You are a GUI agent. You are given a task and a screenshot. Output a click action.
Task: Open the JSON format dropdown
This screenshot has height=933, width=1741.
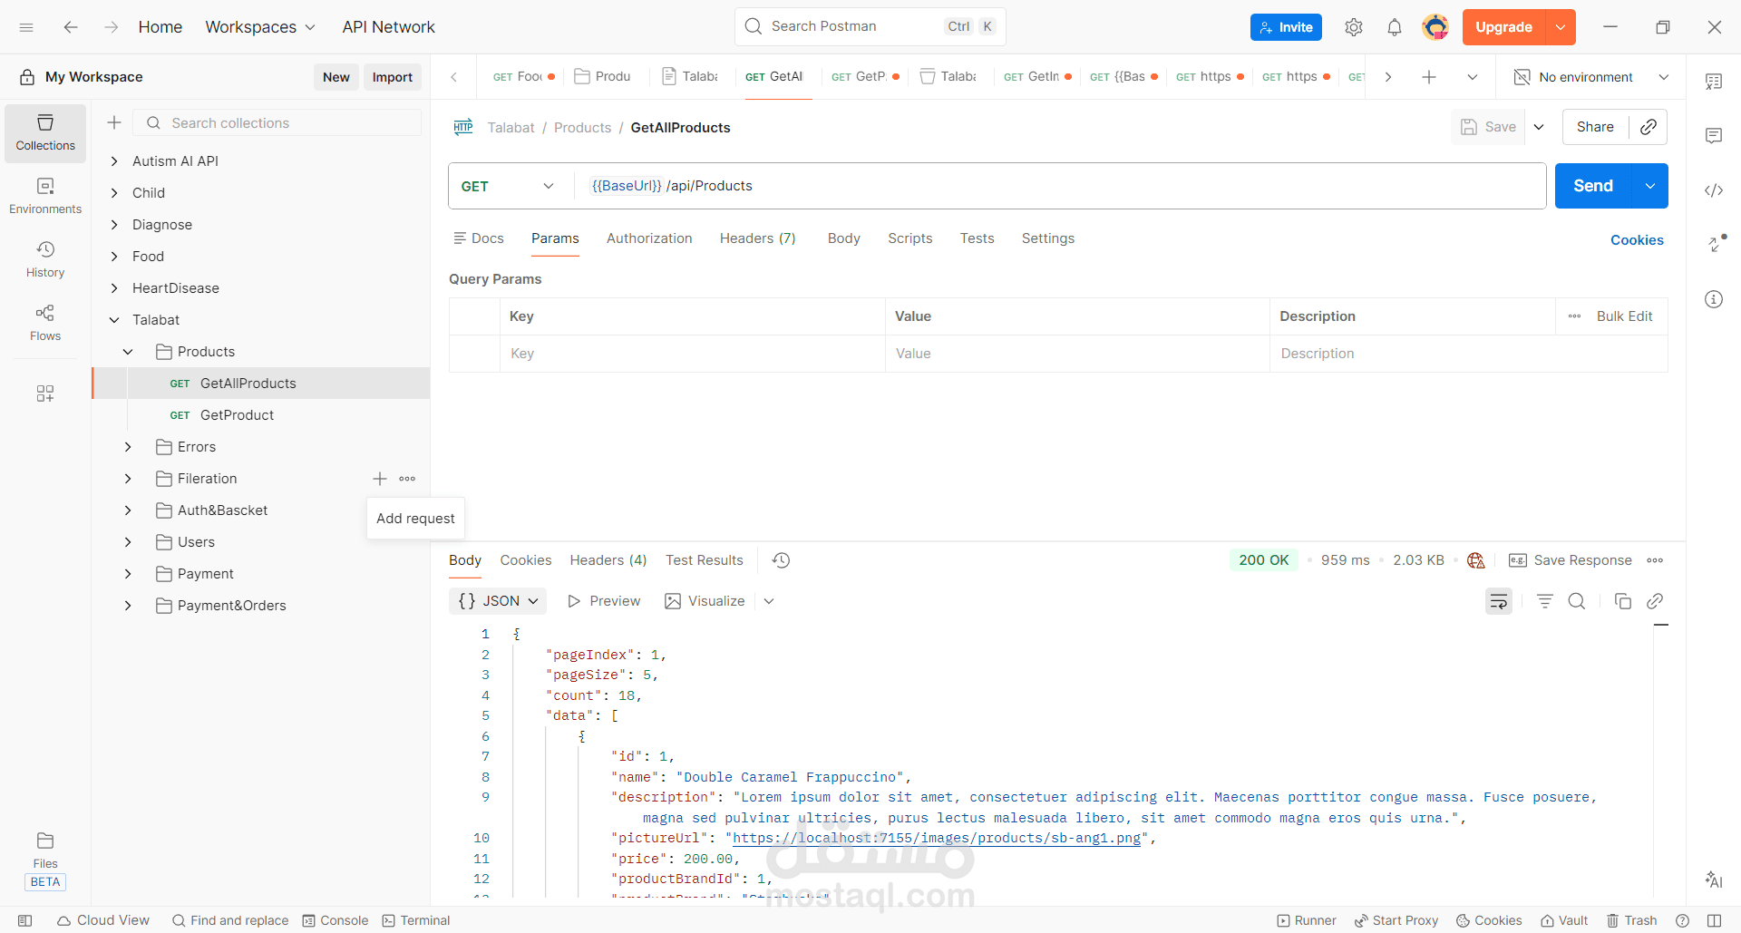(x=499, y=601)
